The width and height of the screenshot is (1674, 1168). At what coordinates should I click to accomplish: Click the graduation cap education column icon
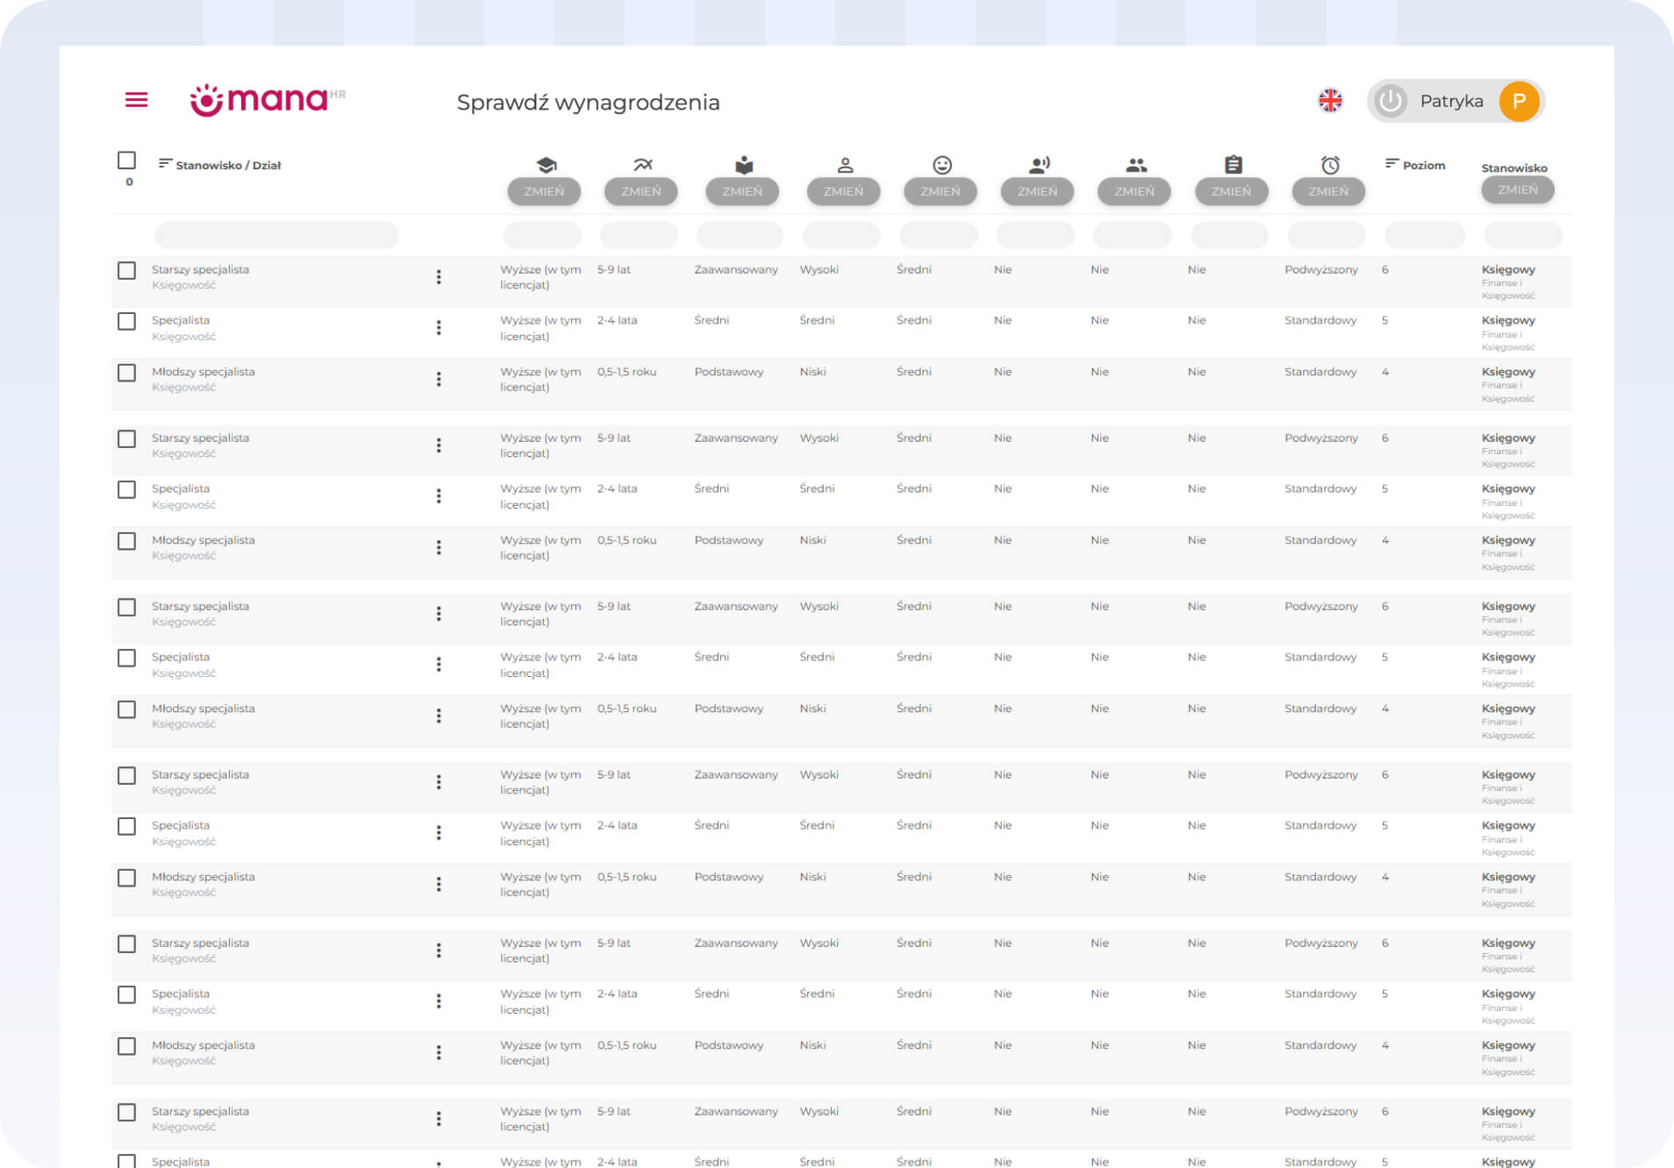pos(546,165)
